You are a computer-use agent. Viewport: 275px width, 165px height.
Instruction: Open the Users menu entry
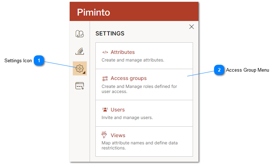144,113
